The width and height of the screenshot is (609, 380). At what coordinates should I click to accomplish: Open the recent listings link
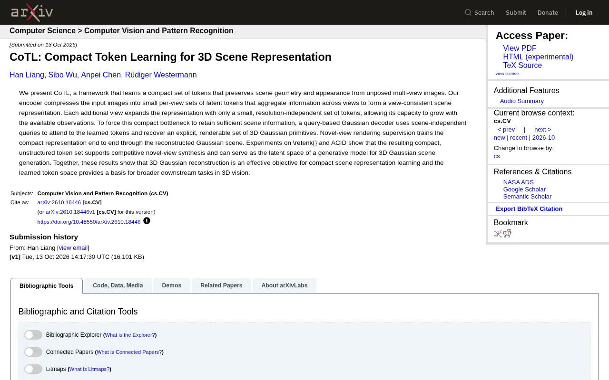(x=519, y=138)
